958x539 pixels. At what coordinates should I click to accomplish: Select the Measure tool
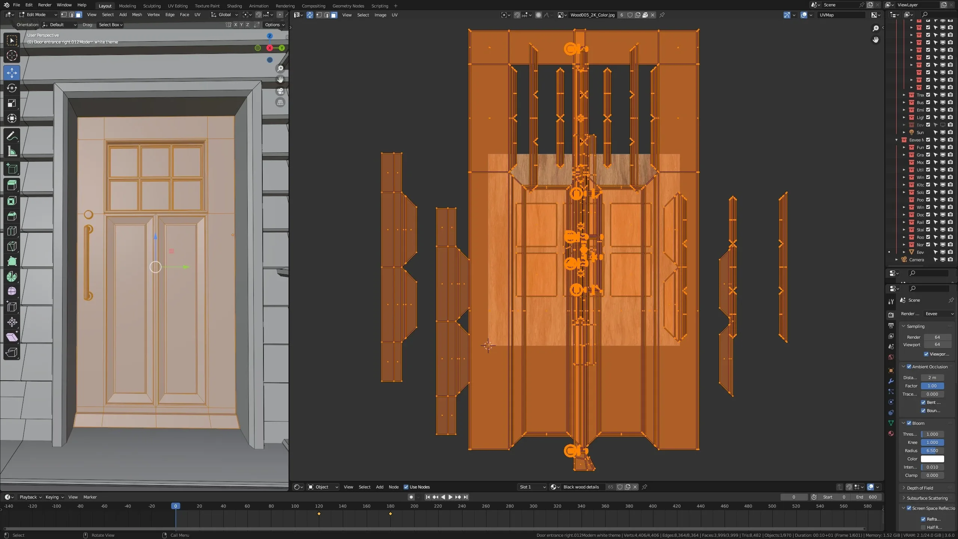(12, 151)
